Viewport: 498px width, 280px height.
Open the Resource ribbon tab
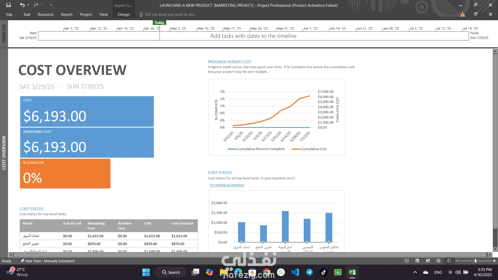click(x=45, y=15)
